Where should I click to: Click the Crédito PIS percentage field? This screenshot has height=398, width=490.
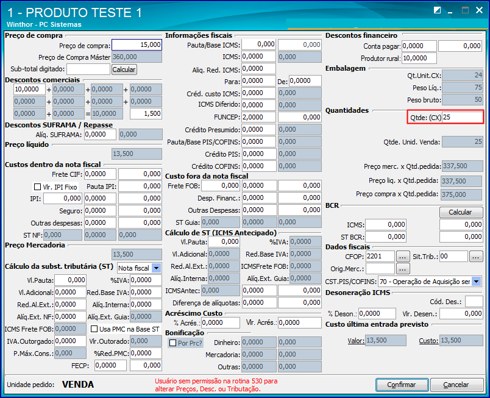258,154
